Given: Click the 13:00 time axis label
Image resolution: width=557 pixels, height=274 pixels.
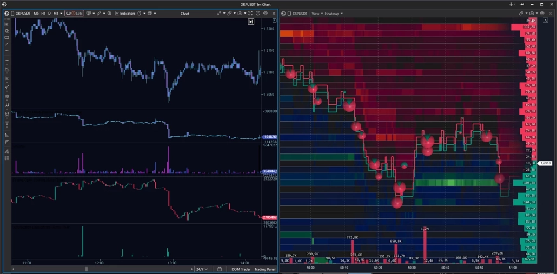Looking at the screenshot, I should [173, 263].
